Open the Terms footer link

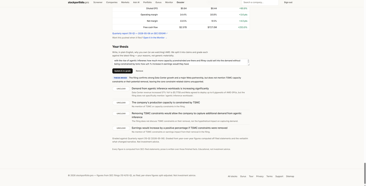269,176
